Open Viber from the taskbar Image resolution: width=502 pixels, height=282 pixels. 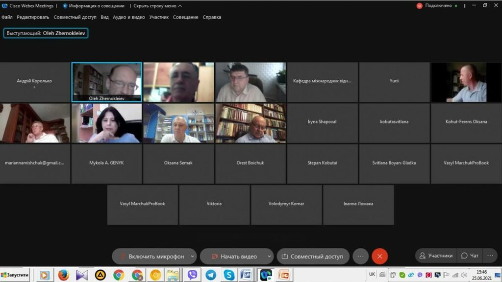(x=192, y=275)
